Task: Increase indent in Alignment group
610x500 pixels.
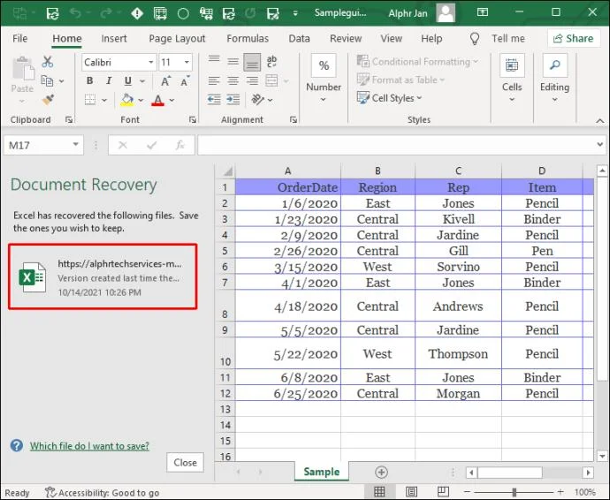Action: click(x=233, y=100)
